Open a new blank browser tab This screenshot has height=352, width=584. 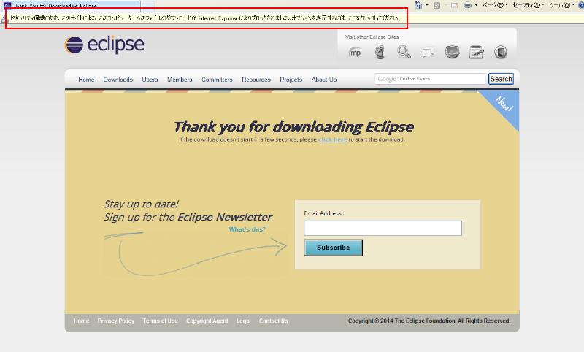point(147,5)
